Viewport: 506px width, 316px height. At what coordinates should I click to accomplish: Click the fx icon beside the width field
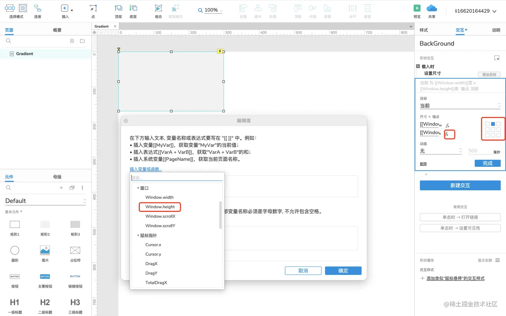coord(447,126)
